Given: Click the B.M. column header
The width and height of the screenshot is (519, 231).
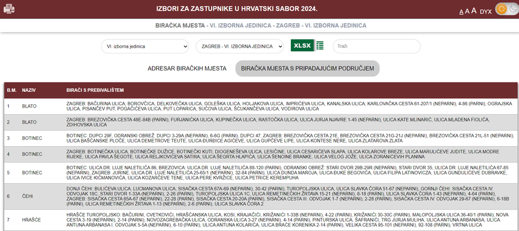Looking at the screenshot, I should 12,90.
